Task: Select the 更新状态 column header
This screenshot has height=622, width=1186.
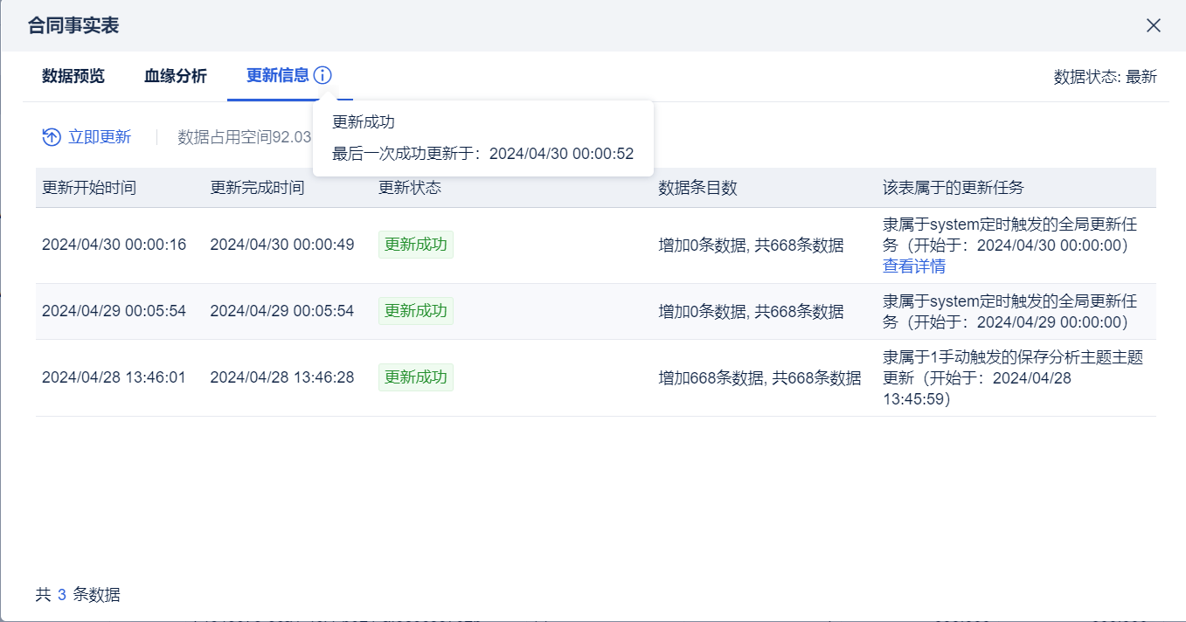Action: coord(410,188)
